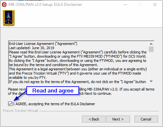This screenshot has height=127, width=163.
Task: Uncheck the I AGREE checkbox
Action: [x=10, y=104]
